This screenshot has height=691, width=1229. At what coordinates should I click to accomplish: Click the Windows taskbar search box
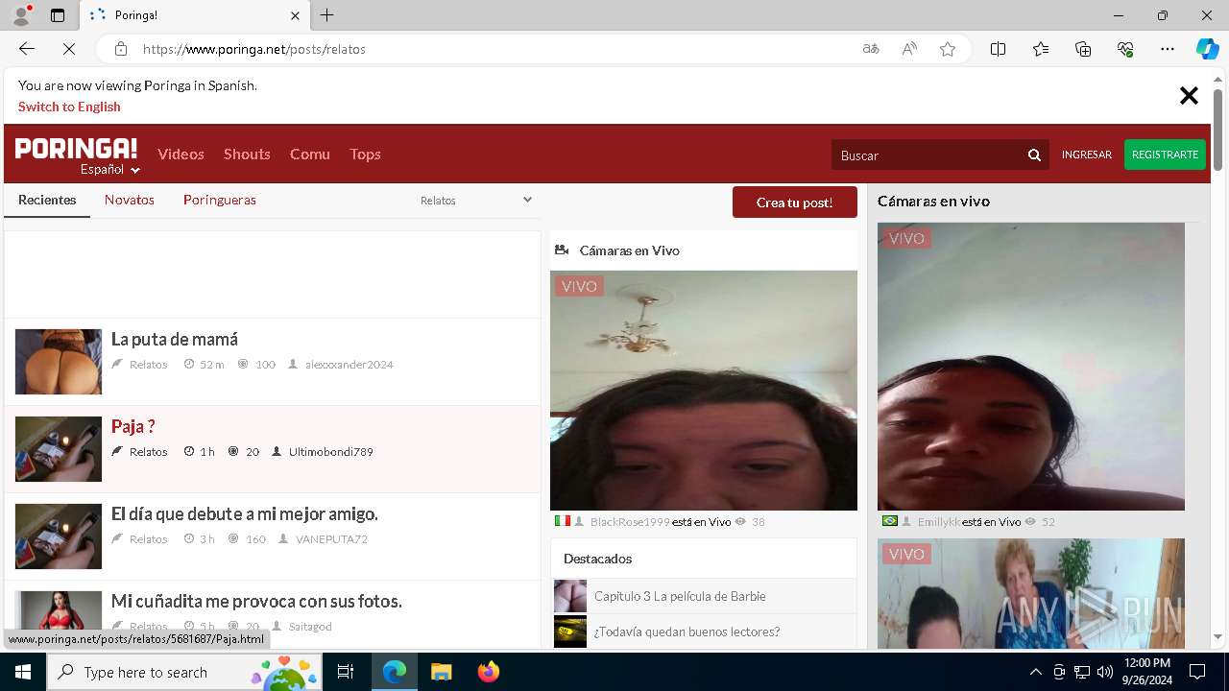point(184,672)
